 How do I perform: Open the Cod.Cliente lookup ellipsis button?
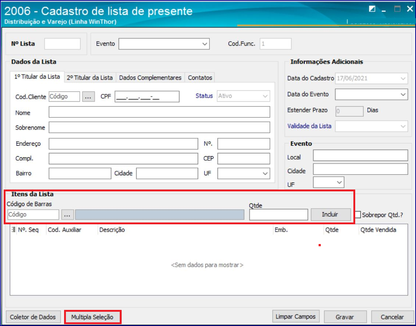(88, 97)
